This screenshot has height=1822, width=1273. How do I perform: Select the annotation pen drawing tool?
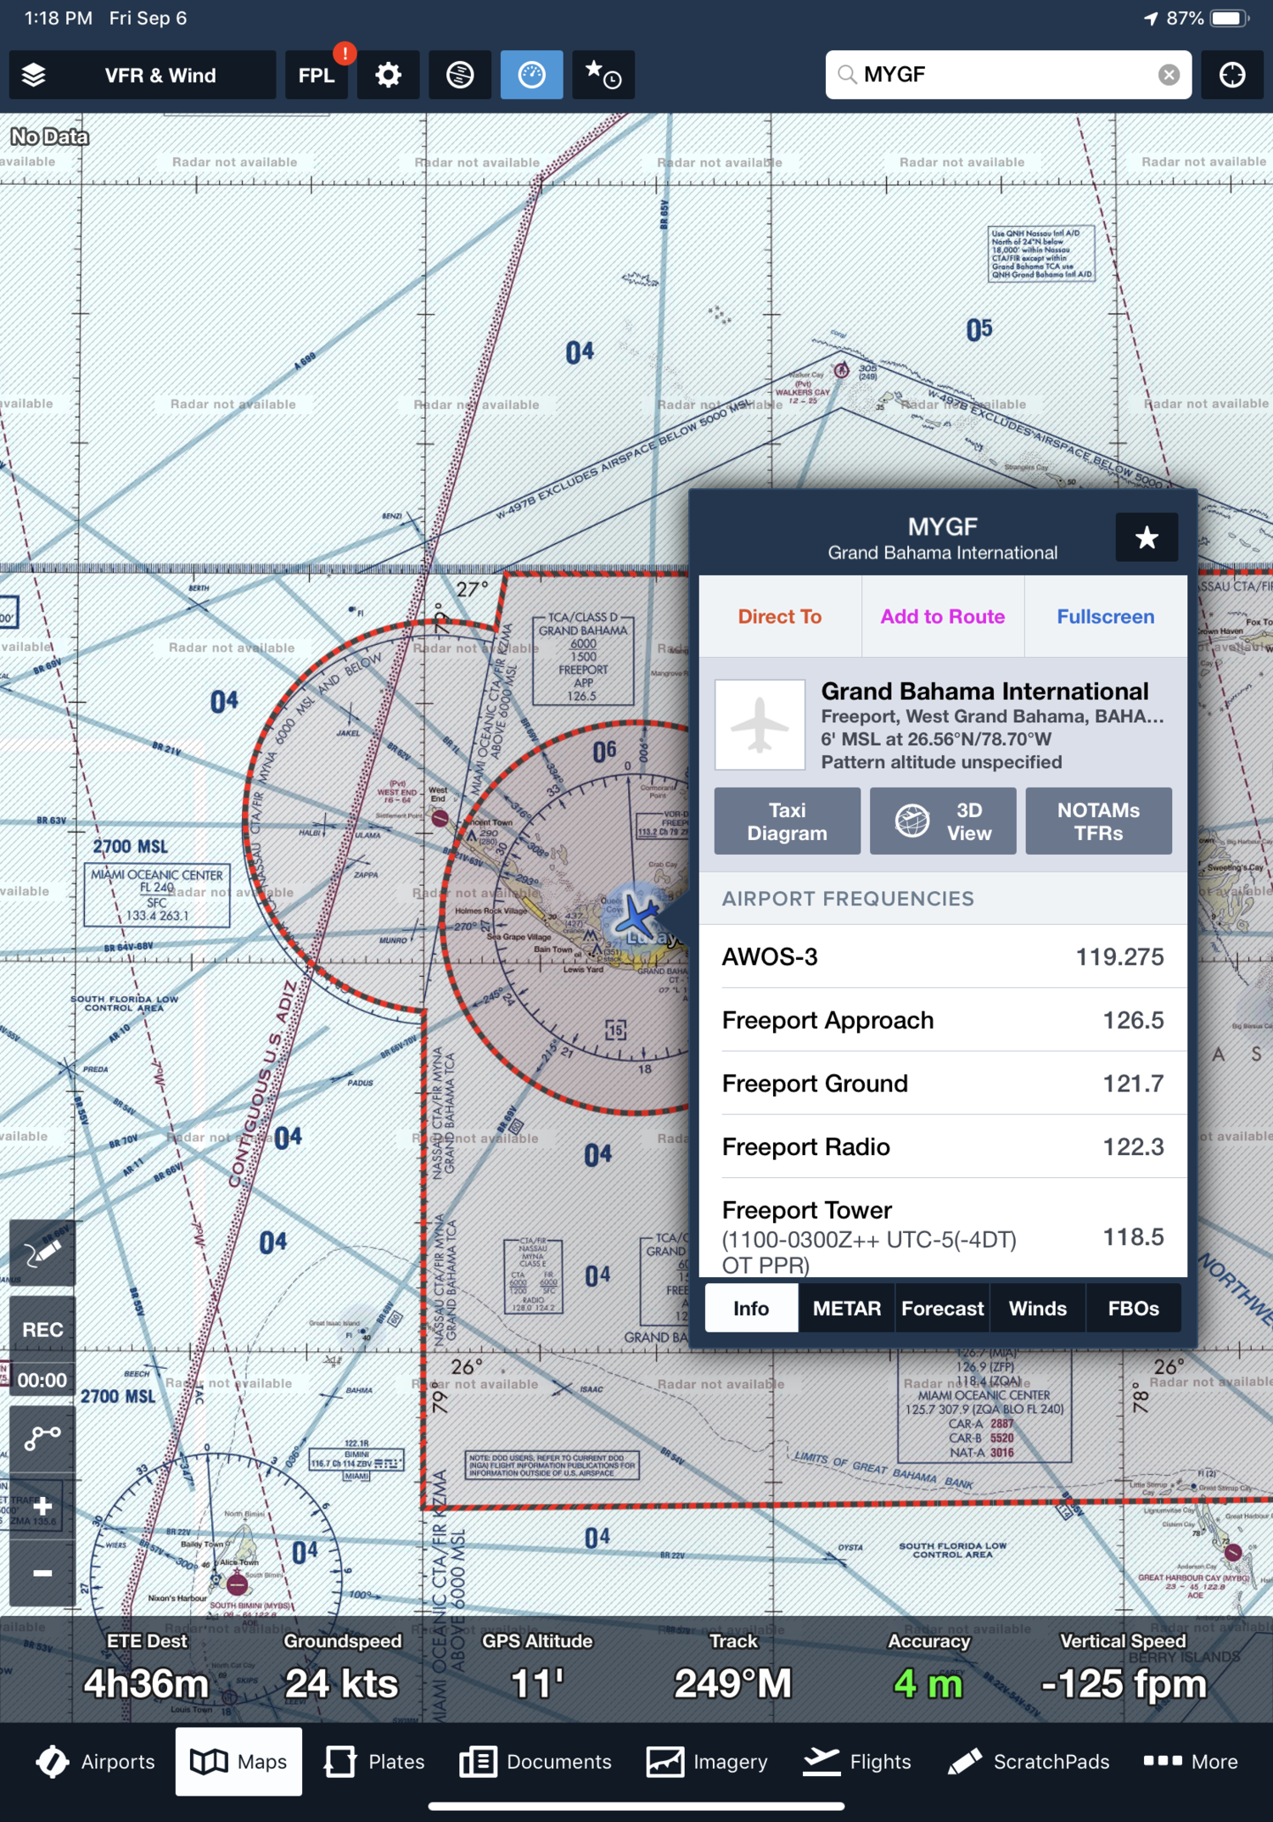tap(42, 1253)
